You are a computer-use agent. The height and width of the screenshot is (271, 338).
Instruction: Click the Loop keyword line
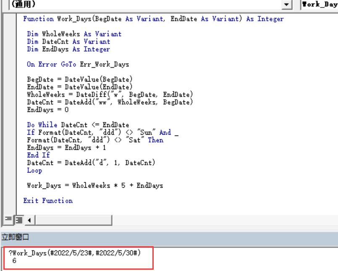pos(34,170)
